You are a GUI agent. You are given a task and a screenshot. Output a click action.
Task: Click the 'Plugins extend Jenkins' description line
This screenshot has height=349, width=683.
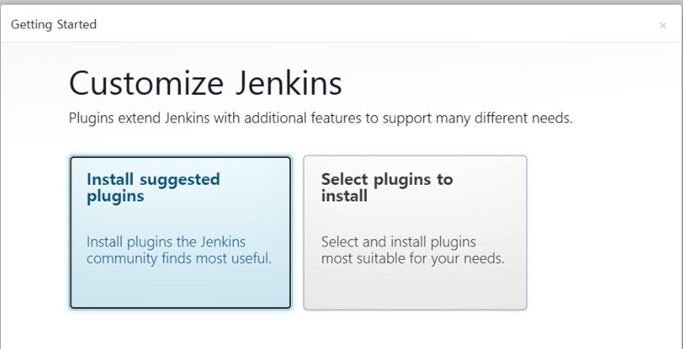(321, 118)
